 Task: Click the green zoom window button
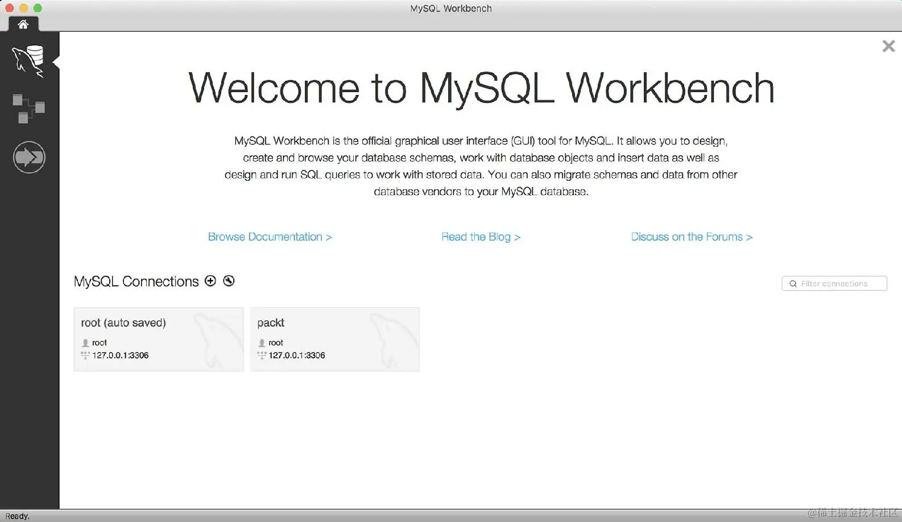pyautogui.click(x=38, y=8)
